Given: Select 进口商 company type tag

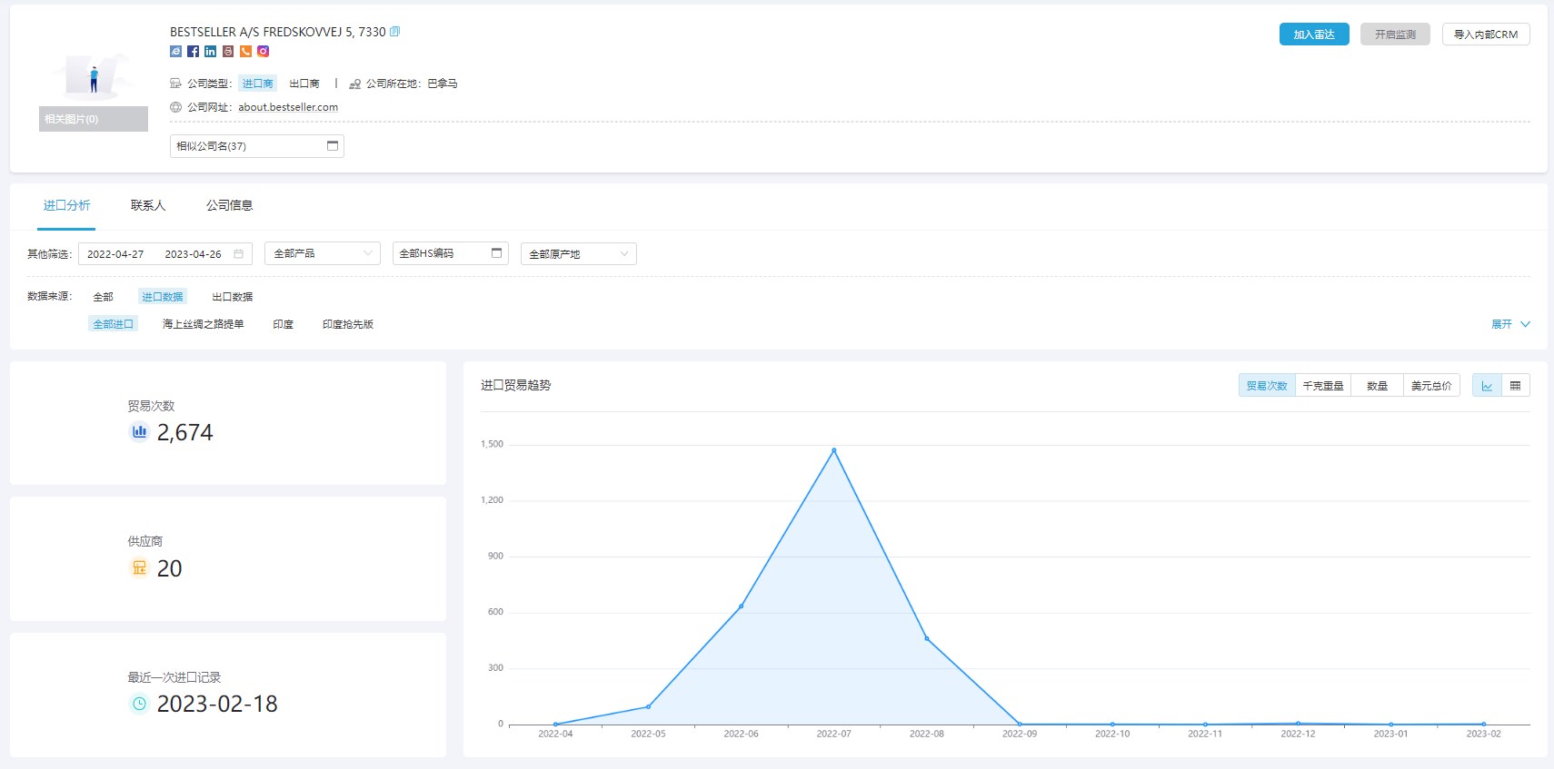Looking at the screenshot, I should [257, 84].
